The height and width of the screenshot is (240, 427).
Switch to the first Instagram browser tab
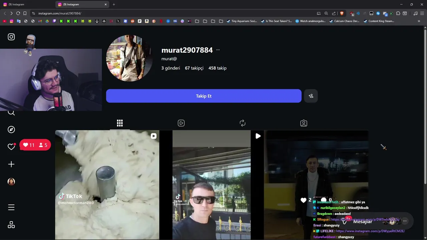(x=27, y=4)
